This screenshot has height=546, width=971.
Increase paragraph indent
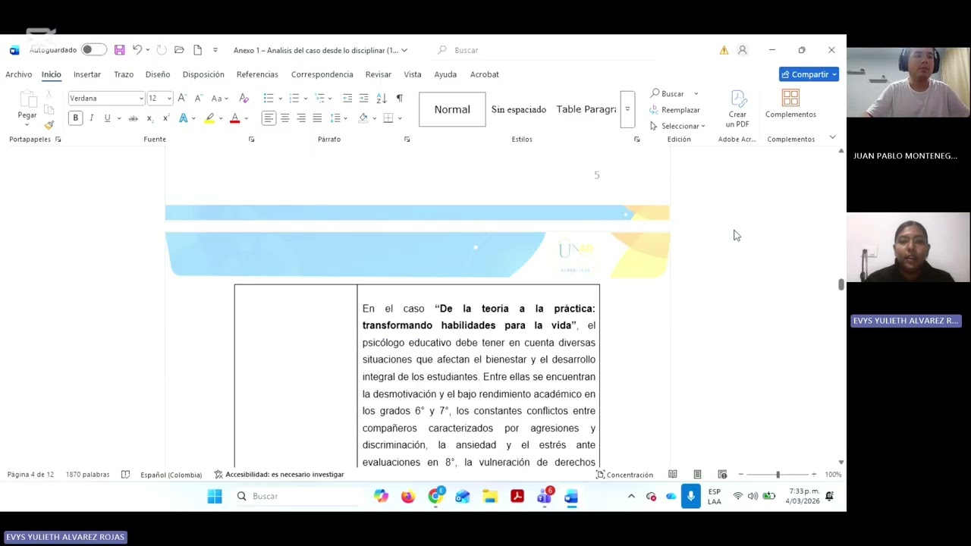[363, 98]
